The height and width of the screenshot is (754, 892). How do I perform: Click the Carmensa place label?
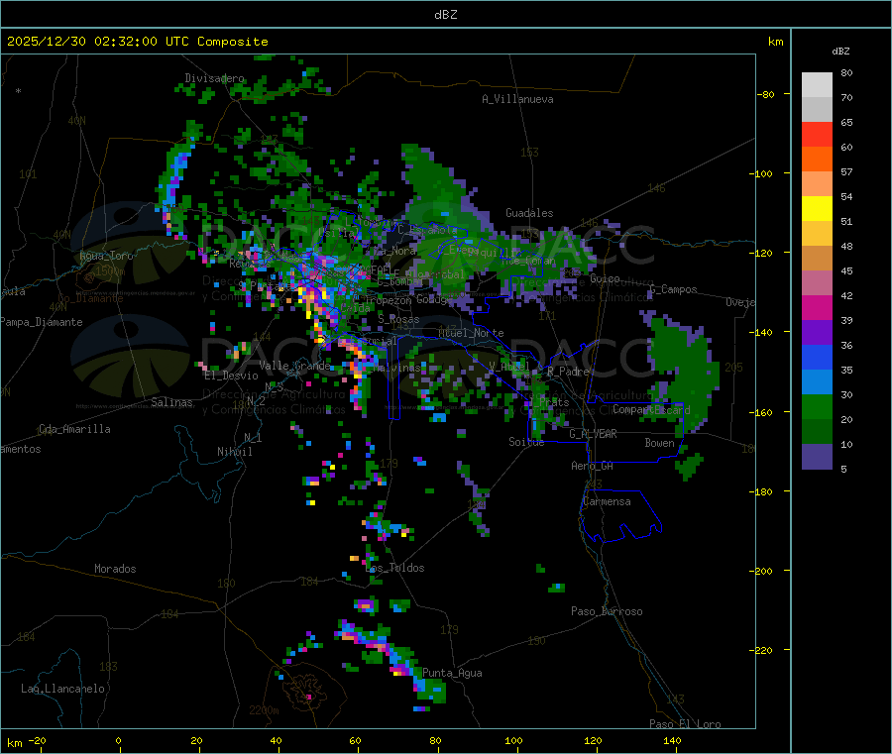coord(607,501)
